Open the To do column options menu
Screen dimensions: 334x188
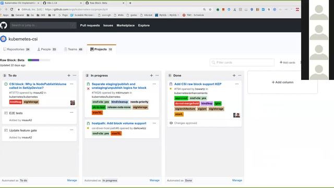tap(75, 75)
